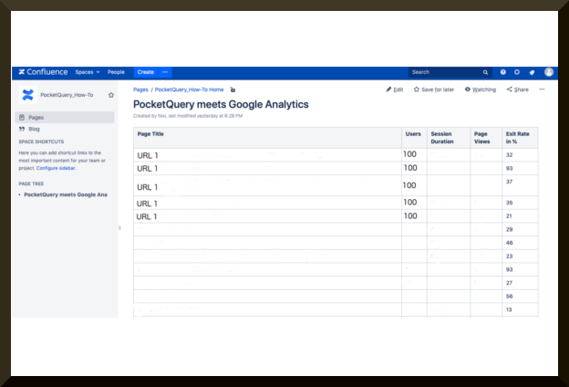The height and width of the screenshot is (387, 569).
Task: Click Save for later
Action: click(x=434, y=89)
